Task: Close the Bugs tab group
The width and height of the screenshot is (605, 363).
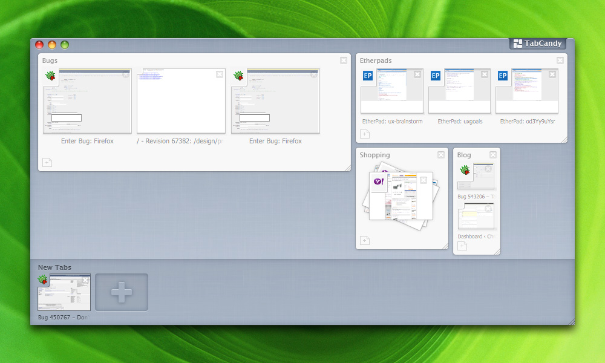Action: 344,60
